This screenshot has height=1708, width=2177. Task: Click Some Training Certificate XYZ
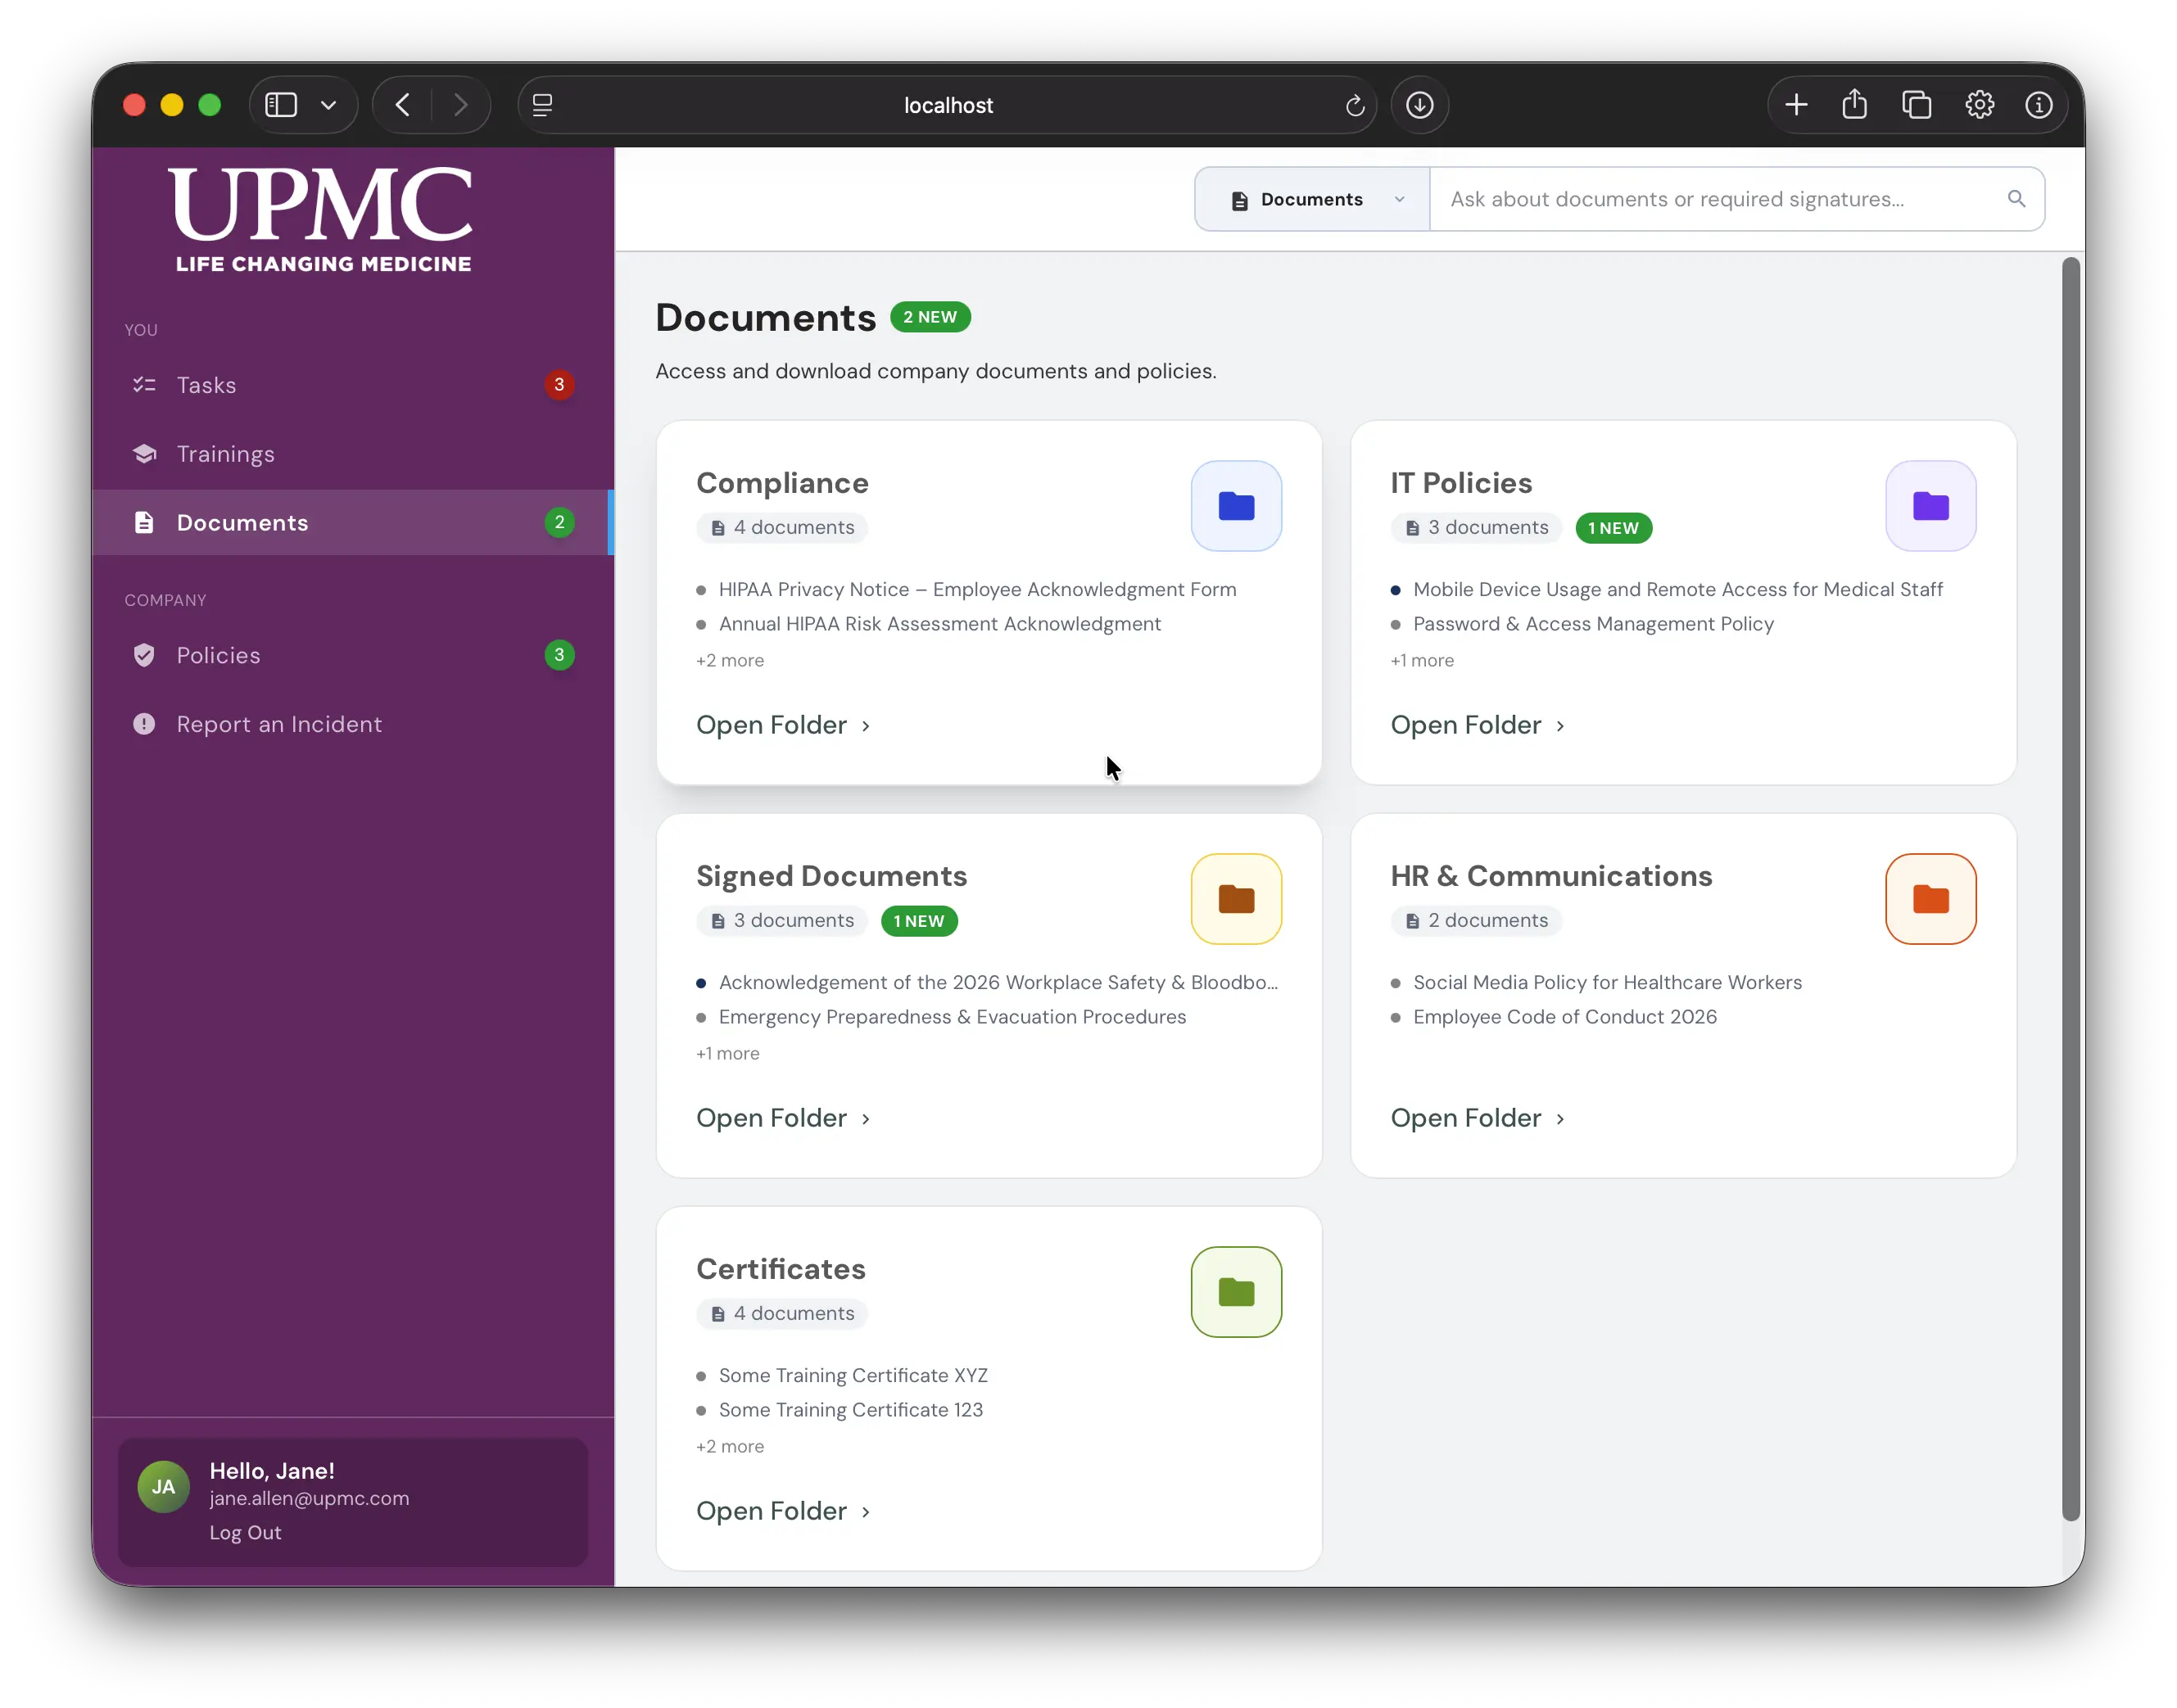point(853,1376)
